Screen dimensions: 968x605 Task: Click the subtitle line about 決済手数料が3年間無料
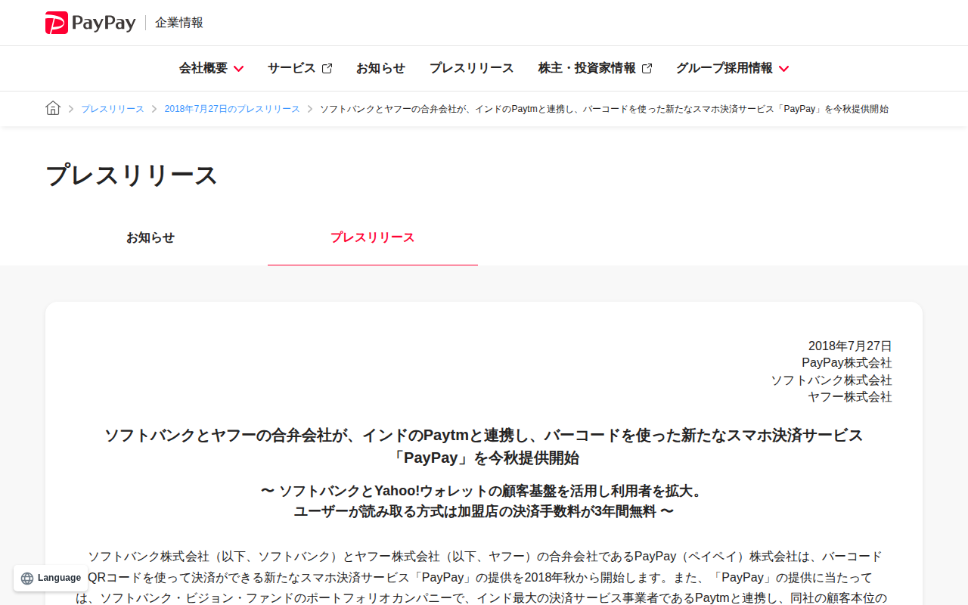(484, 511)
